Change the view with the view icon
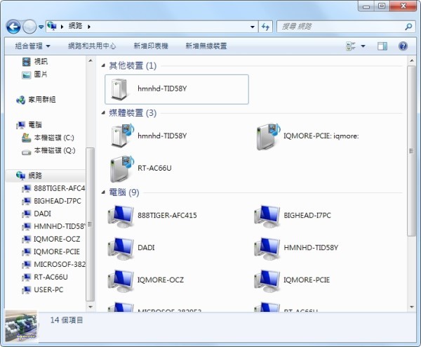 point(351,46)
